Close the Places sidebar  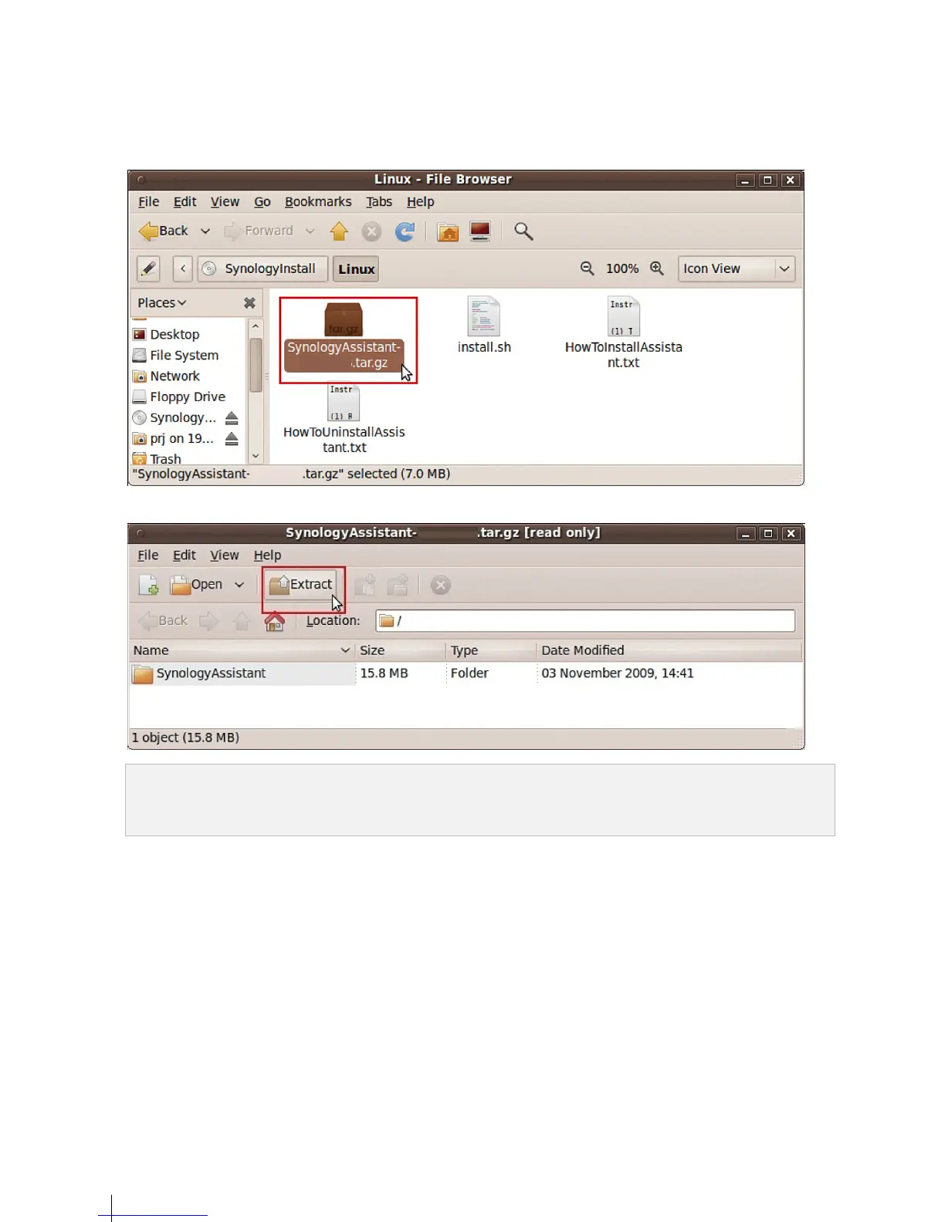pyautogui.click(x=249, y=303)
